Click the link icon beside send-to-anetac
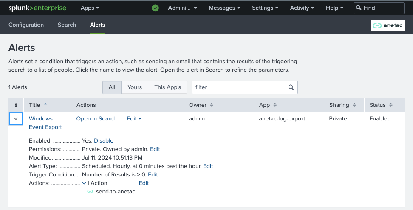The height and width of the screenshot is (210, 413). (x=90, y=192)
